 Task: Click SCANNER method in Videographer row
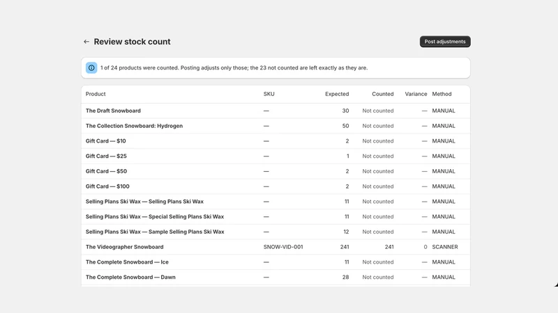click(x=445, y=247)
